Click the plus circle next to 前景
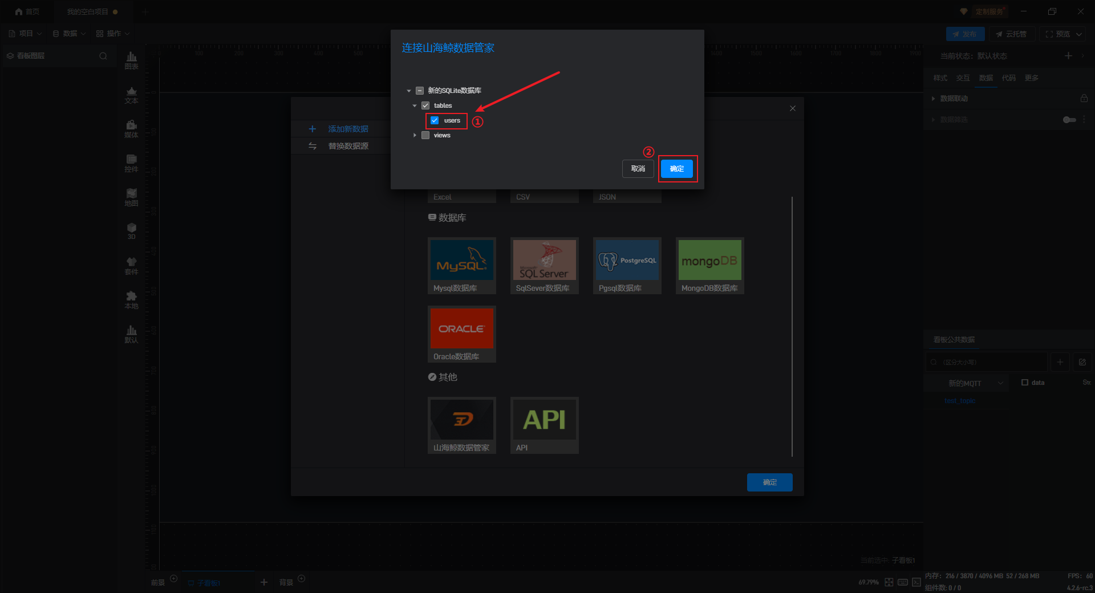1095x593 pixels. point(174,579)
